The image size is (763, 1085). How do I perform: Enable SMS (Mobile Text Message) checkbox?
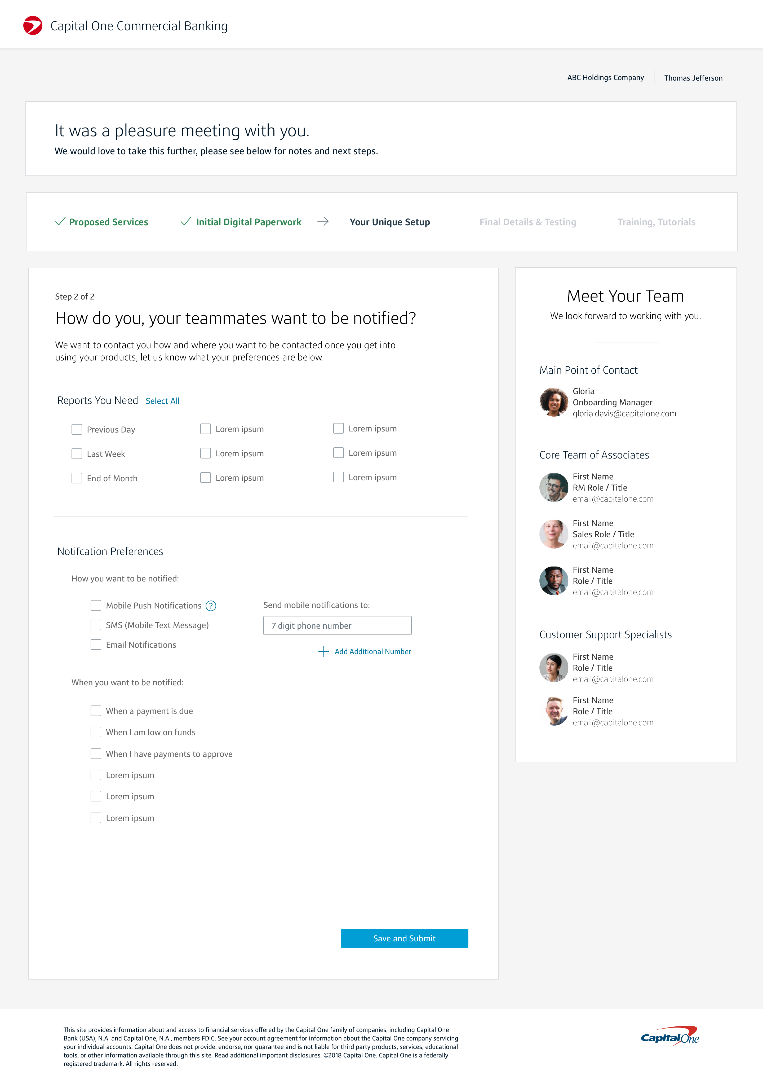click(x=96, y=625)
